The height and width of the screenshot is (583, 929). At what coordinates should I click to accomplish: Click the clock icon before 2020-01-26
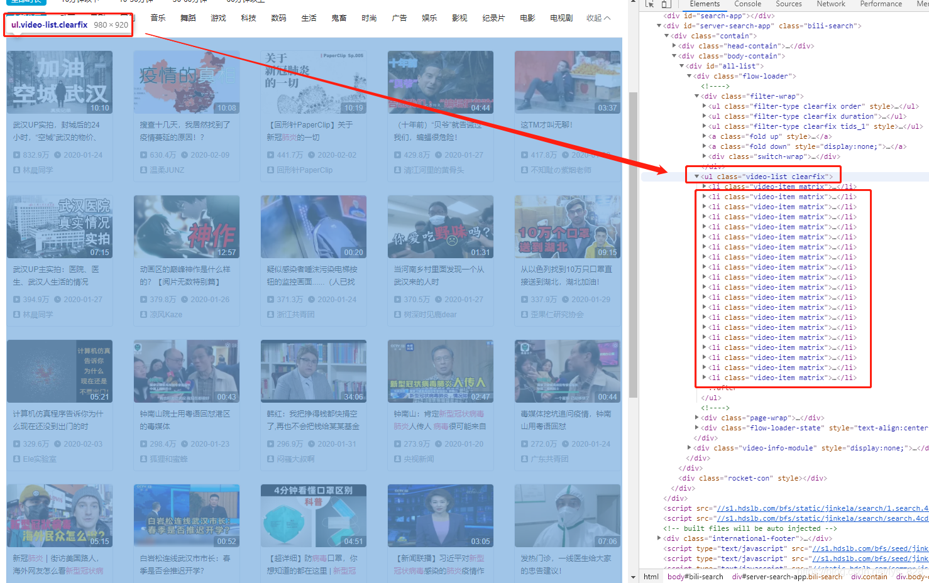pyautogui.click(x=185, y=300)
